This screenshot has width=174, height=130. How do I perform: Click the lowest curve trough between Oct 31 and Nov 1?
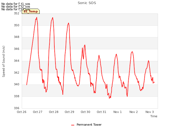[109, 98]
